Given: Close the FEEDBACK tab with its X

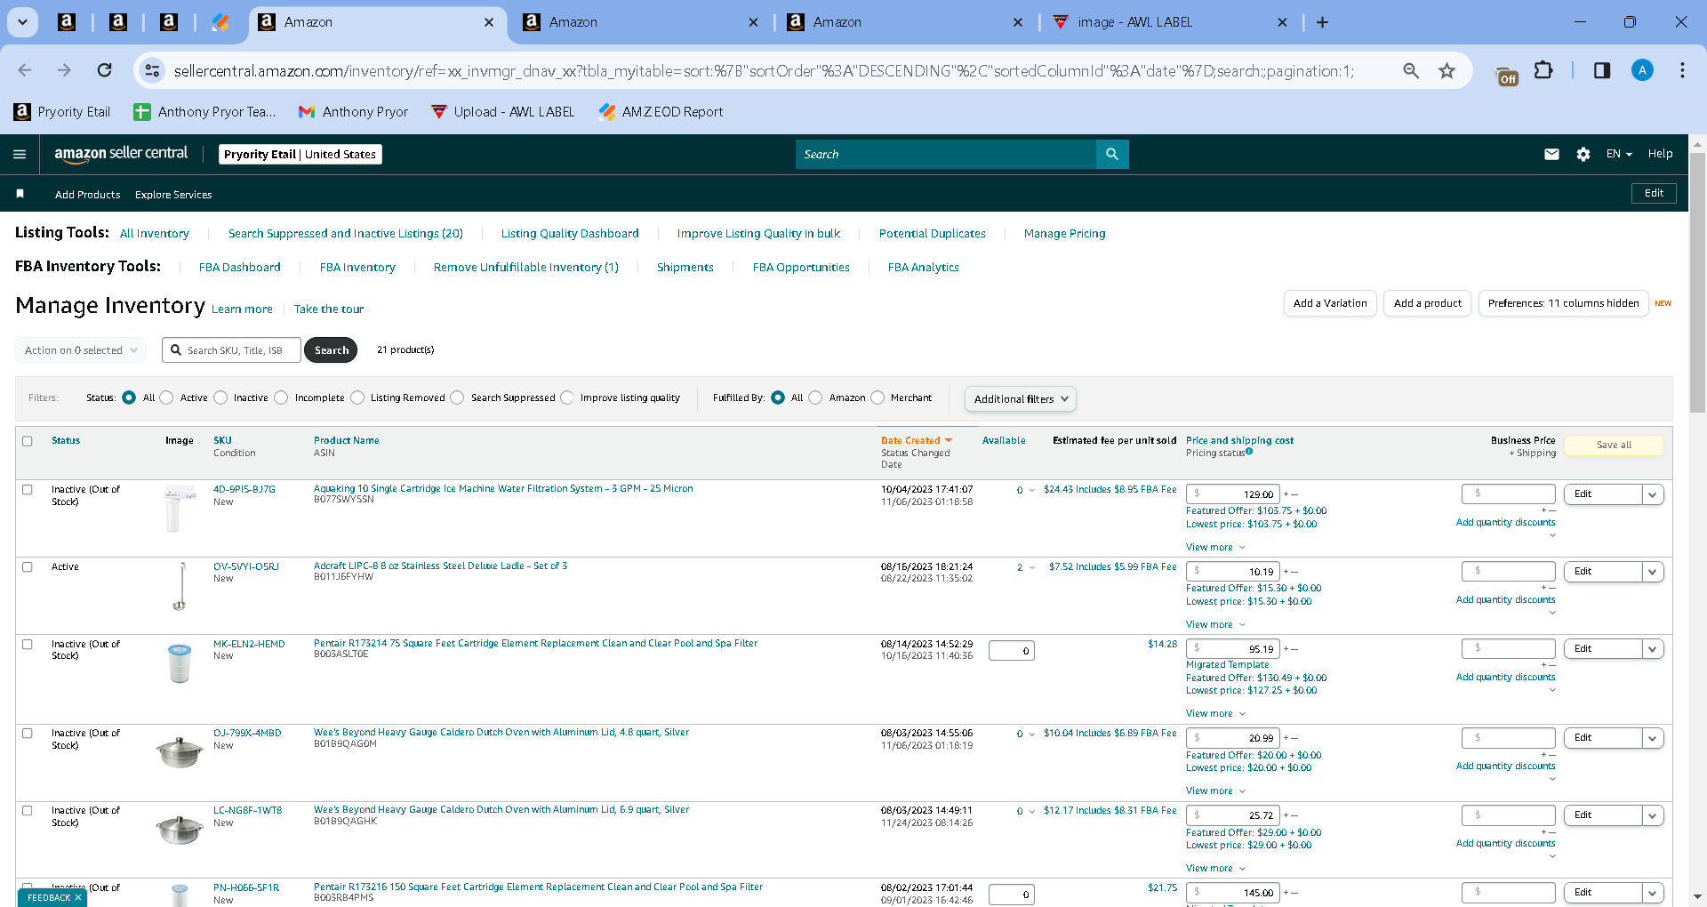Looking at the screenshot, I should (78, 897).
